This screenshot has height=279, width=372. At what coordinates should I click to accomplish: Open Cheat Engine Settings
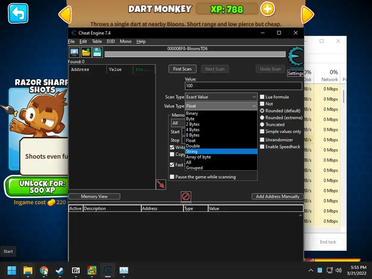click(295, 73)
